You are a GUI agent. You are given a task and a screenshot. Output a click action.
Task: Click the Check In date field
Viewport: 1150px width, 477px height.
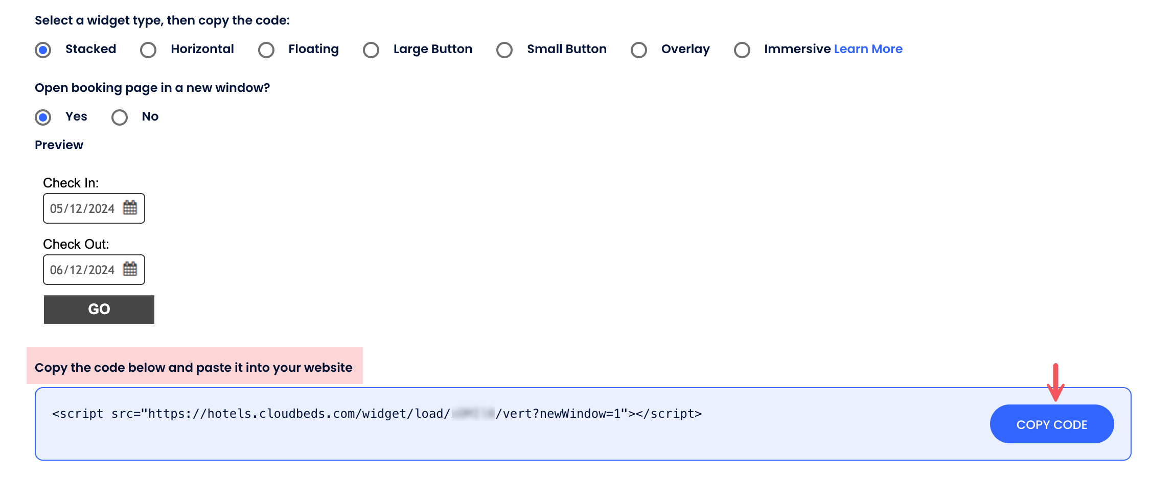pos(83,208)
